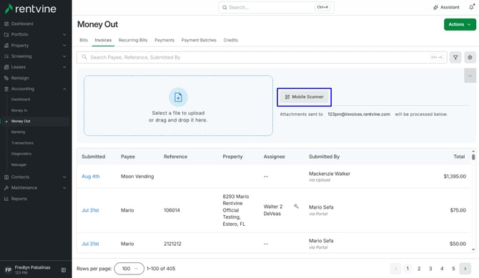Click the FP user avatar
Image resolution: width=479 pixels, height=278 pixels.
pos(9,269)
